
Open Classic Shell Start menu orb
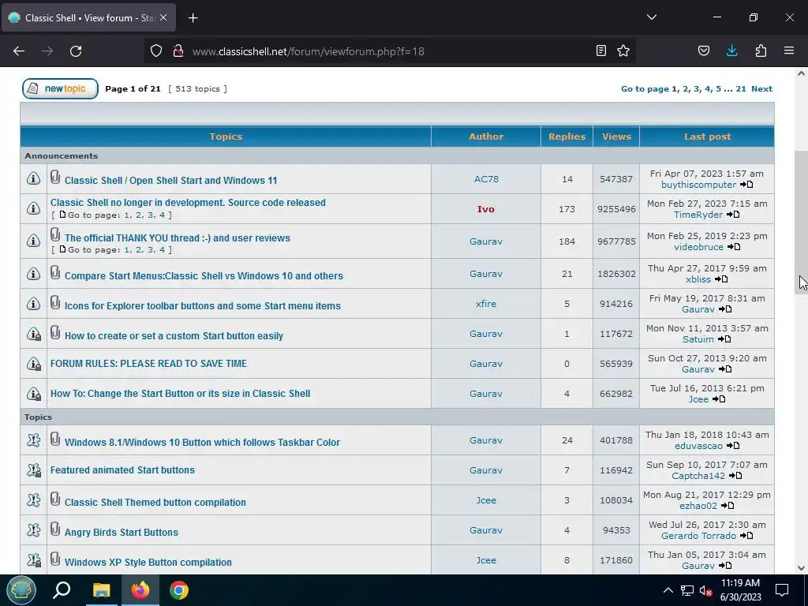coord(21,590)
